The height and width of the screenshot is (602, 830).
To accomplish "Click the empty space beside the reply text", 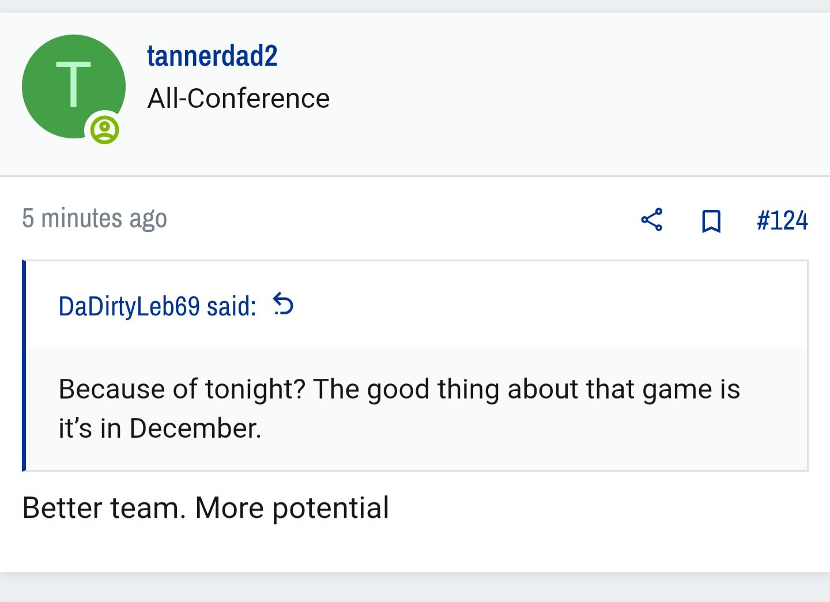I will (605, 508).
